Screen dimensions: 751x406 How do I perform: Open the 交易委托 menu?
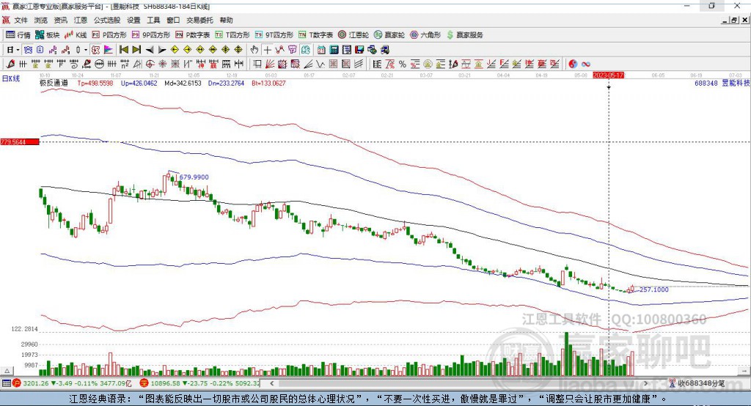tap(199, 20)
